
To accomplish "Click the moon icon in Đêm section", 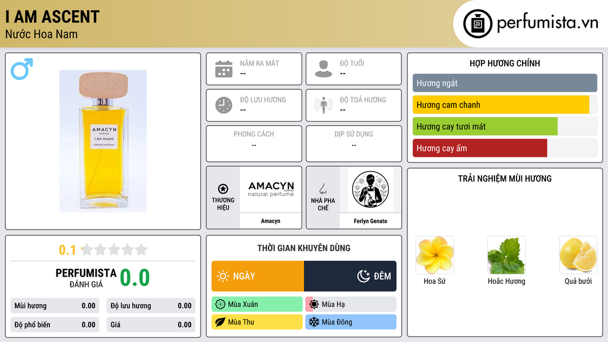I will [363, 276].
